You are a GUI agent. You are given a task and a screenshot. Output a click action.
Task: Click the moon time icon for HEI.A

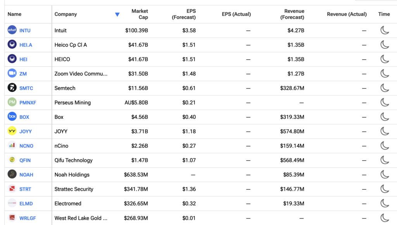[x=385, y=45]
